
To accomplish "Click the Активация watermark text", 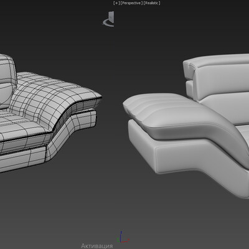I will click(x=97, y=246).
